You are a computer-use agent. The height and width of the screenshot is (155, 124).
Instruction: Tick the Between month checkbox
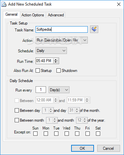click(17, 120)
